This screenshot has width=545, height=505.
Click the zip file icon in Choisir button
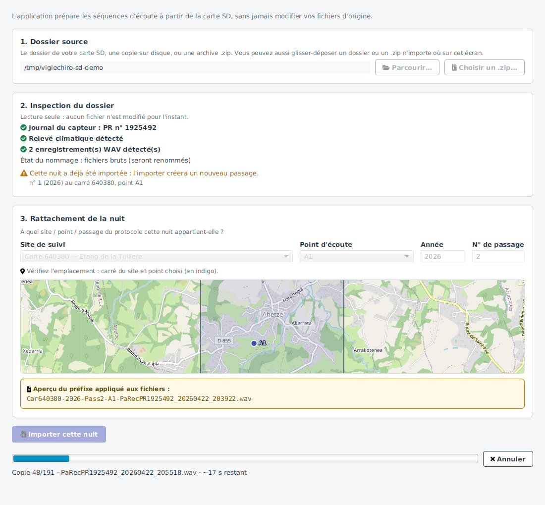coord(454,67)
